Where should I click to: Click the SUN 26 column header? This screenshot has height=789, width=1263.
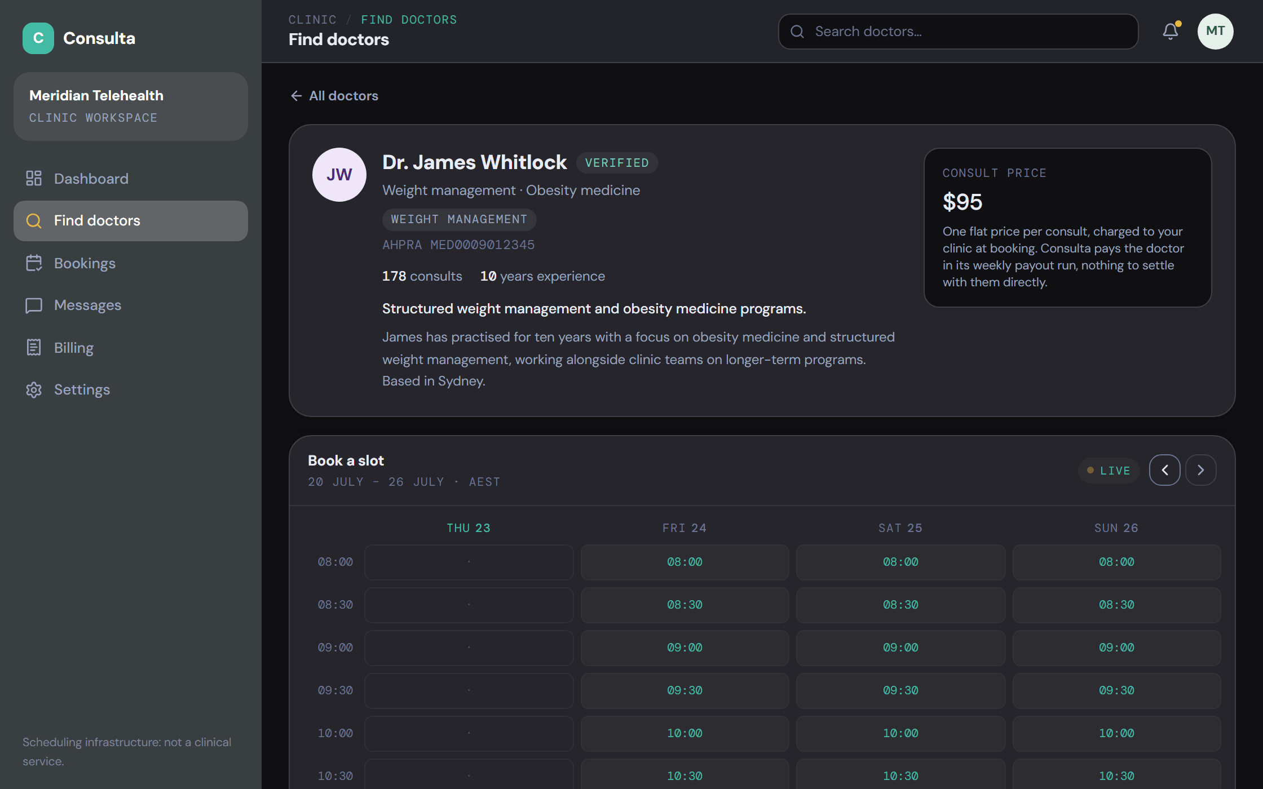(x=1116, y=528)
